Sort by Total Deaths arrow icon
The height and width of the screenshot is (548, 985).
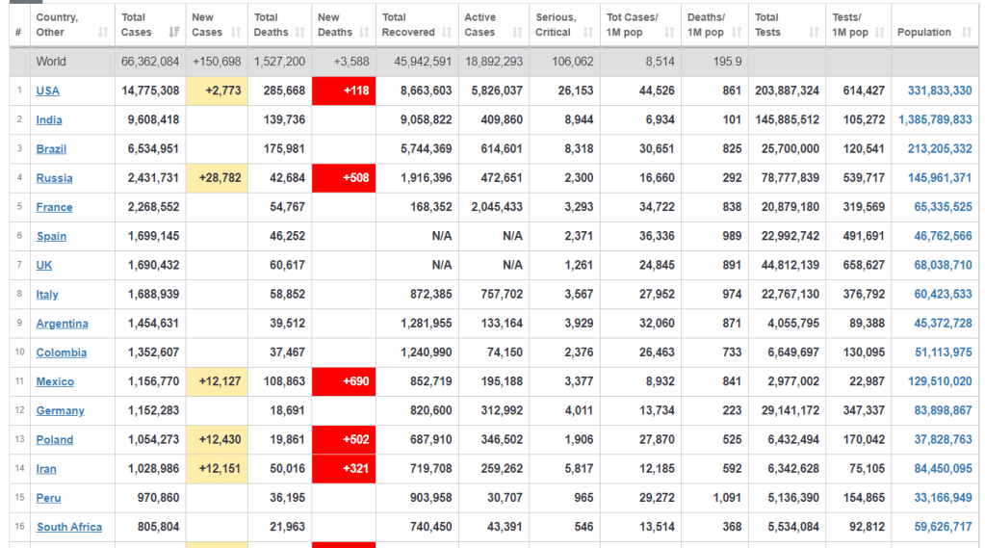[x=298, y=33]
